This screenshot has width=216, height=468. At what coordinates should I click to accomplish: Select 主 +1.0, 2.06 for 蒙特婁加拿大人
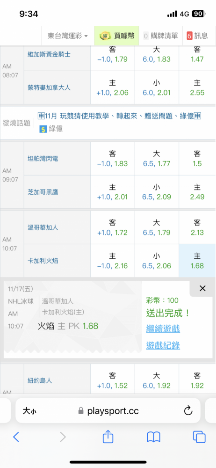tap(113, 88)
